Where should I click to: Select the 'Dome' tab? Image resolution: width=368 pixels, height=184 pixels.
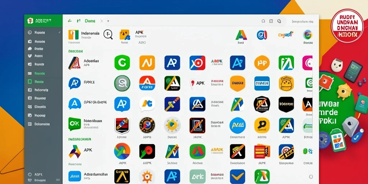90,21
